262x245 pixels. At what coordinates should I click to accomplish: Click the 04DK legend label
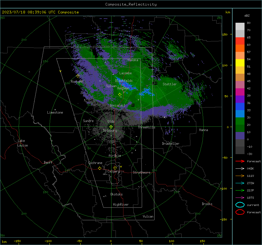tap(250, 169)
